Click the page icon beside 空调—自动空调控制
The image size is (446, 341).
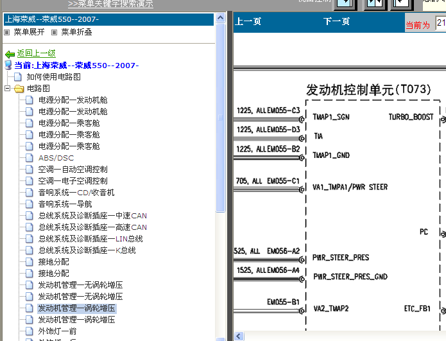30,170
